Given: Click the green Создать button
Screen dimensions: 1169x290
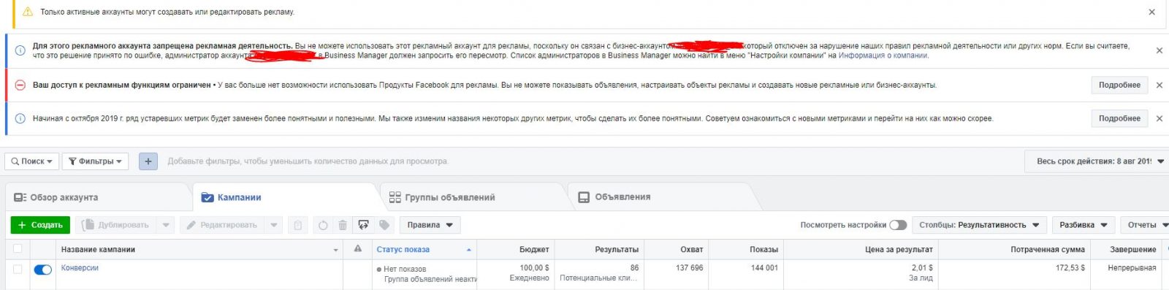Looking at the screenshot, I should coord(40,225).
